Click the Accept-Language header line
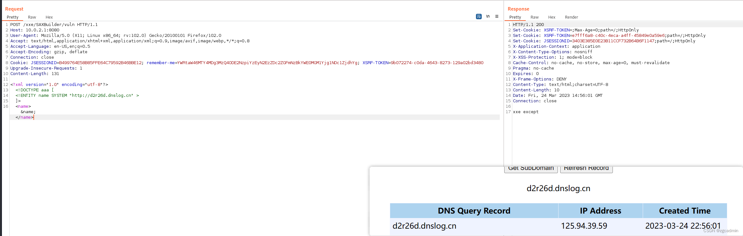 click(x=50, y=46)
